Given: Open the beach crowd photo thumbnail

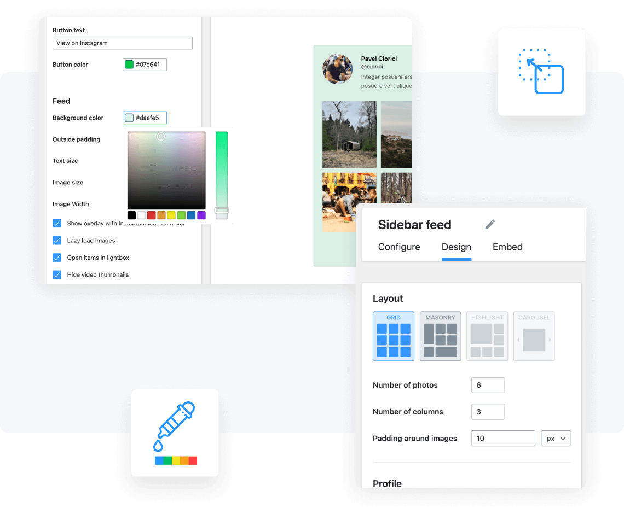Looking at the screenshot, I should tap(339, 202).
